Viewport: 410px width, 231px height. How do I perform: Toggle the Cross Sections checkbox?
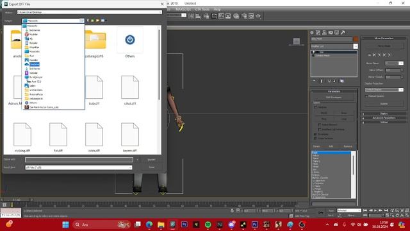click(315, 139)
